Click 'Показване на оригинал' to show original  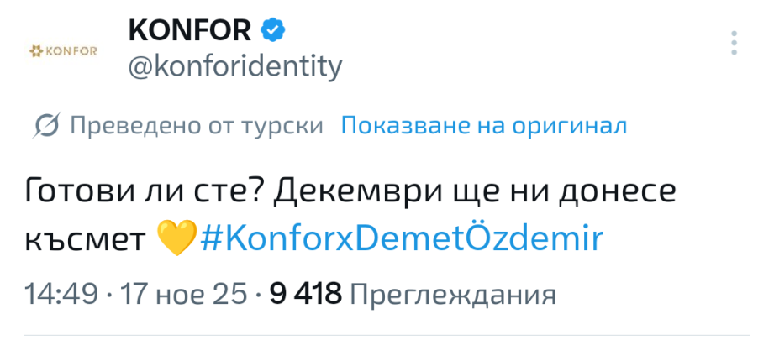click(x=484, y=127)
